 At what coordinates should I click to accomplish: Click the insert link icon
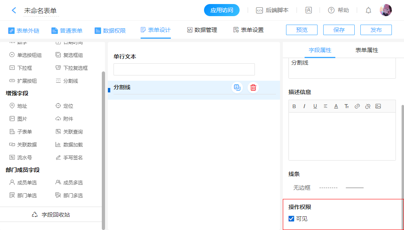click(357, 107)
